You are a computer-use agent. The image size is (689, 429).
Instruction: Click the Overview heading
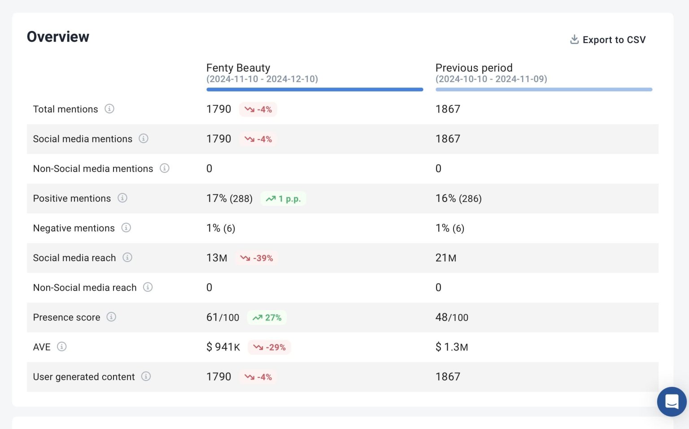(58, 36)
